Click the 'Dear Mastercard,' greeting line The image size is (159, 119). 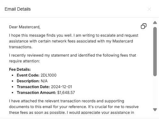(x=25, y=27)
